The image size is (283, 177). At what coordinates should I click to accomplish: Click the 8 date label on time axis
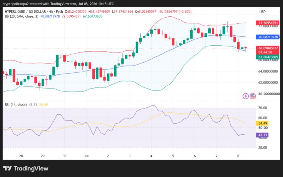(x=238, y=156)
